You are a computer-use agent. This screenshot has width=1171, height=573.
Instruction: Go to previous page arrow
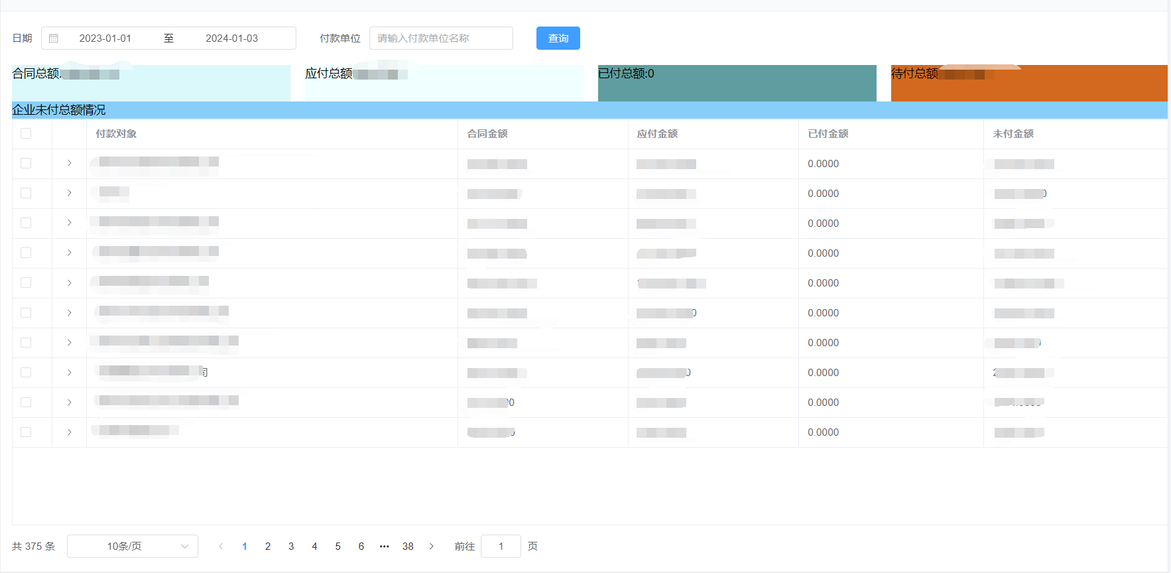tap(221, 546)
